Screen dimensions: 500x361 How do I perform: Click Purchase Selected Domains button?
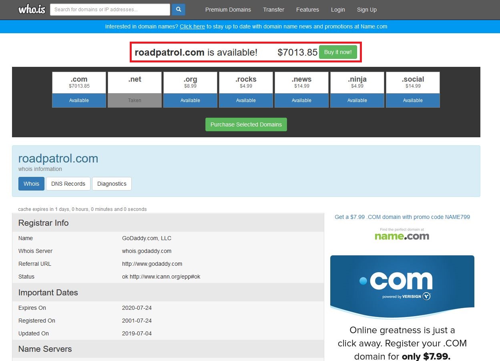[246, 124]
